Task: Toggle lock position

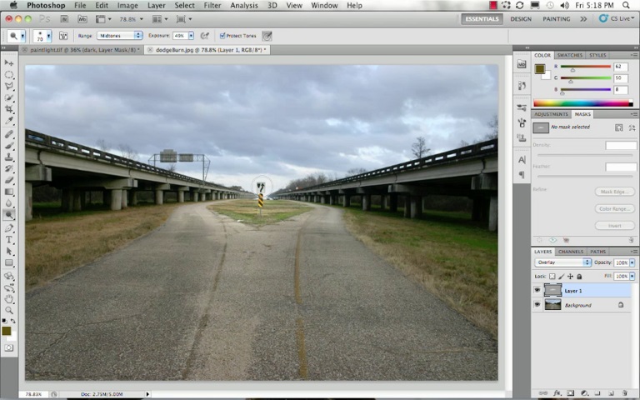Action: [570, 277]
